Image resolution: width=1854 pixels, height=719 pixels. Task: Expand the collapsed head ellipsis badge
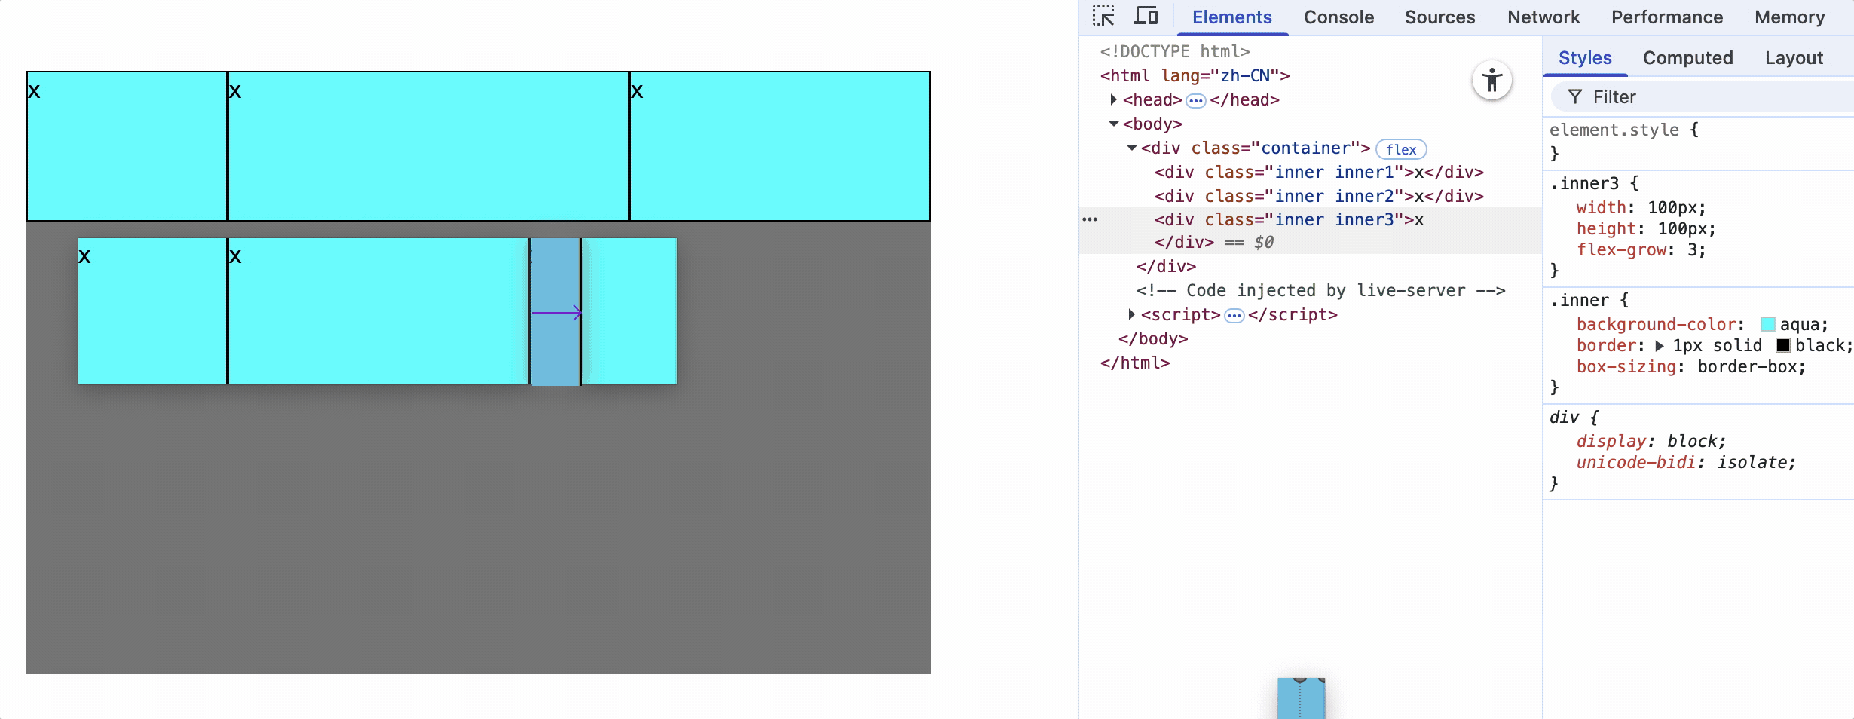tap(1196, 100)
